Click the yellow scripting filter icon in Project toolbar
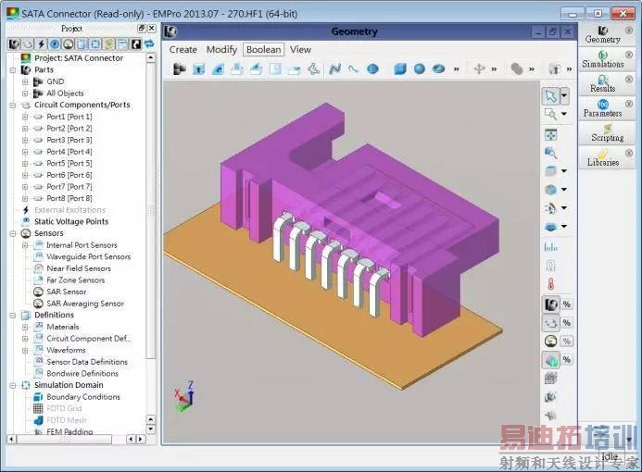Viewport: 642px width, 472px height. (108, 43)
